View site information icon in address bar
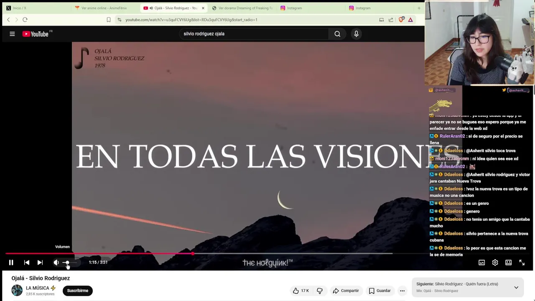 [120, 20]
